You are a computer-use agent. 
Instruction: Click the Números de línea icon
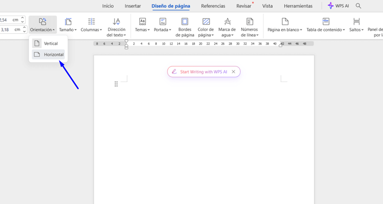tap(249, 22)
